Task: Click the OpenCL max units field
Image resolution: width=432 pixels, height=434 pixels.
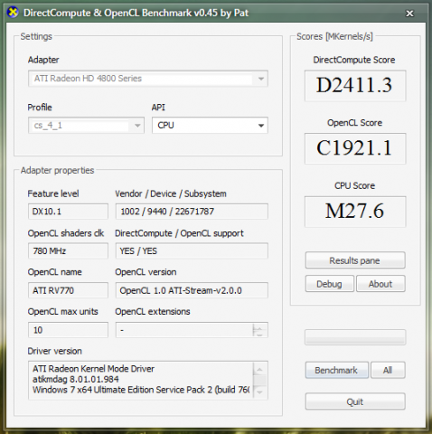Action: (x=68, y=330)
